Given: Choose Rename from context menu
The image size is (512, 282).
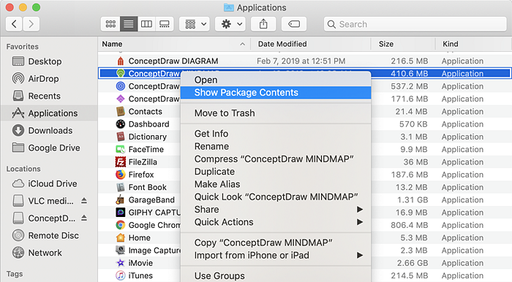Looking at the screenshot, I should point(276,146).
